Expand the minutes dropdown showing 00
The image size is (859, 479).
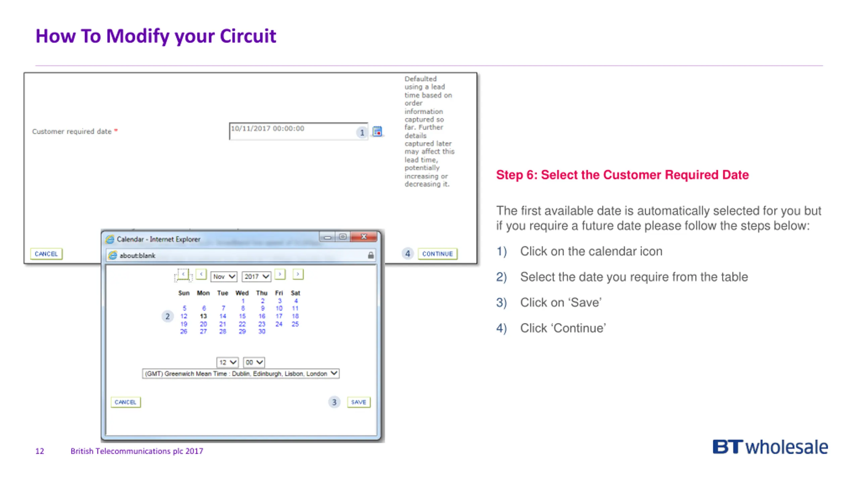(254, 362)
